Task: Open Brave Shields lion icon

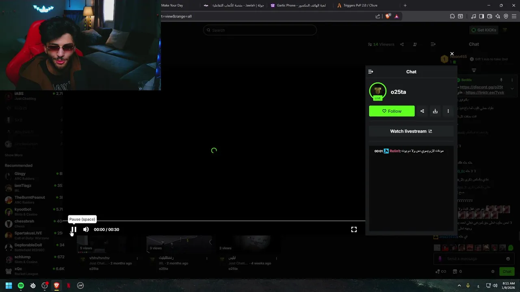Action: tap(388, 16)
